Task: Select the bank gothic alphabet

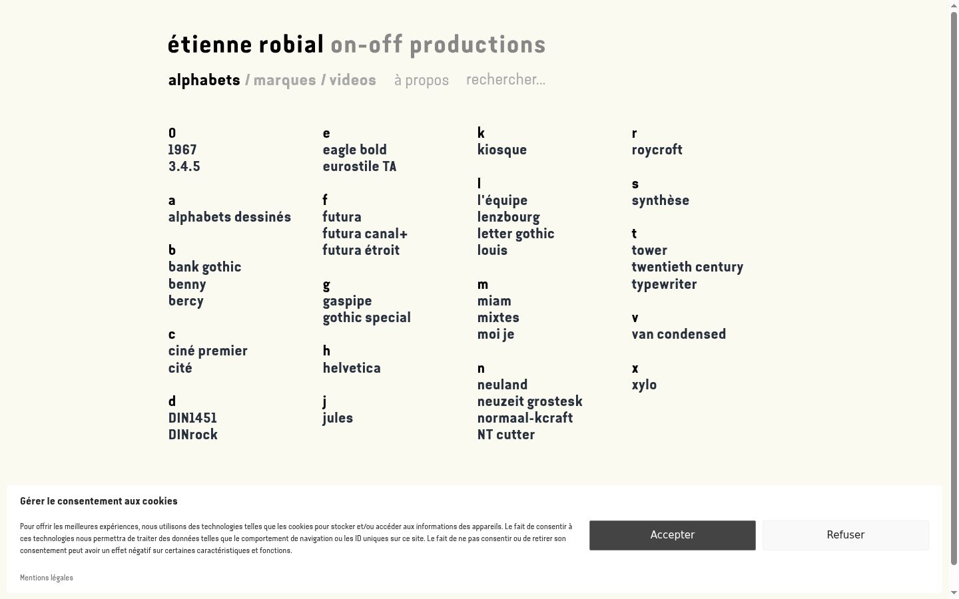Action: 204,268
